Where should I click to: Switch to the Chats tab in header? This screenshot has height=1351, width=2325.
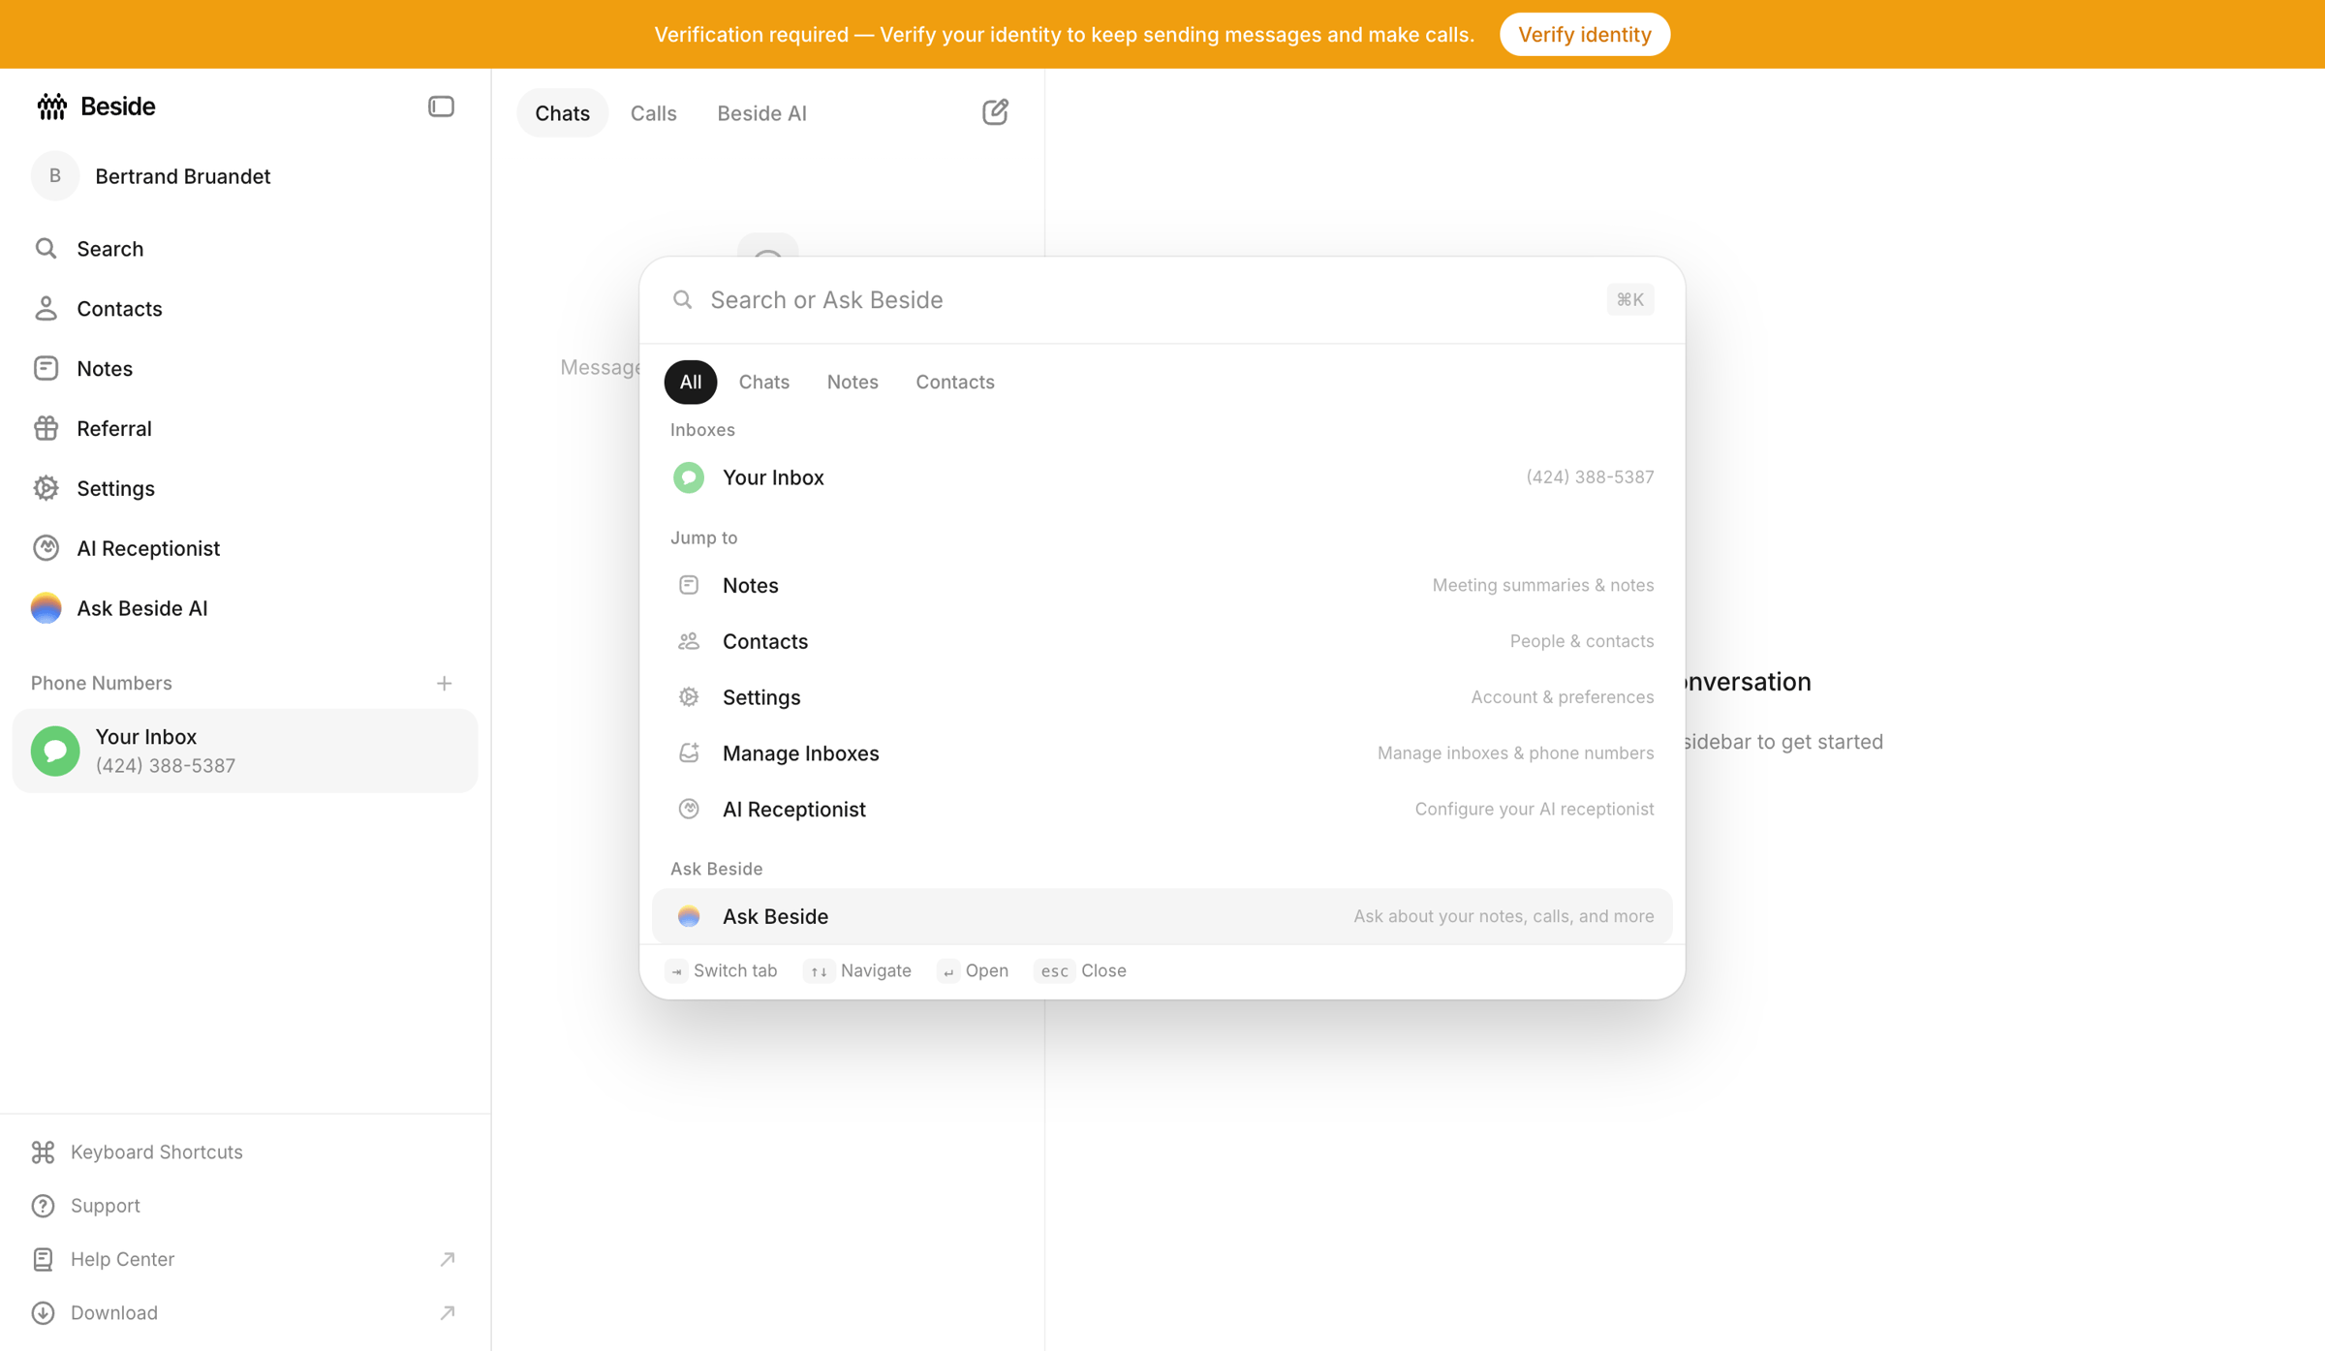pos(563,113)
